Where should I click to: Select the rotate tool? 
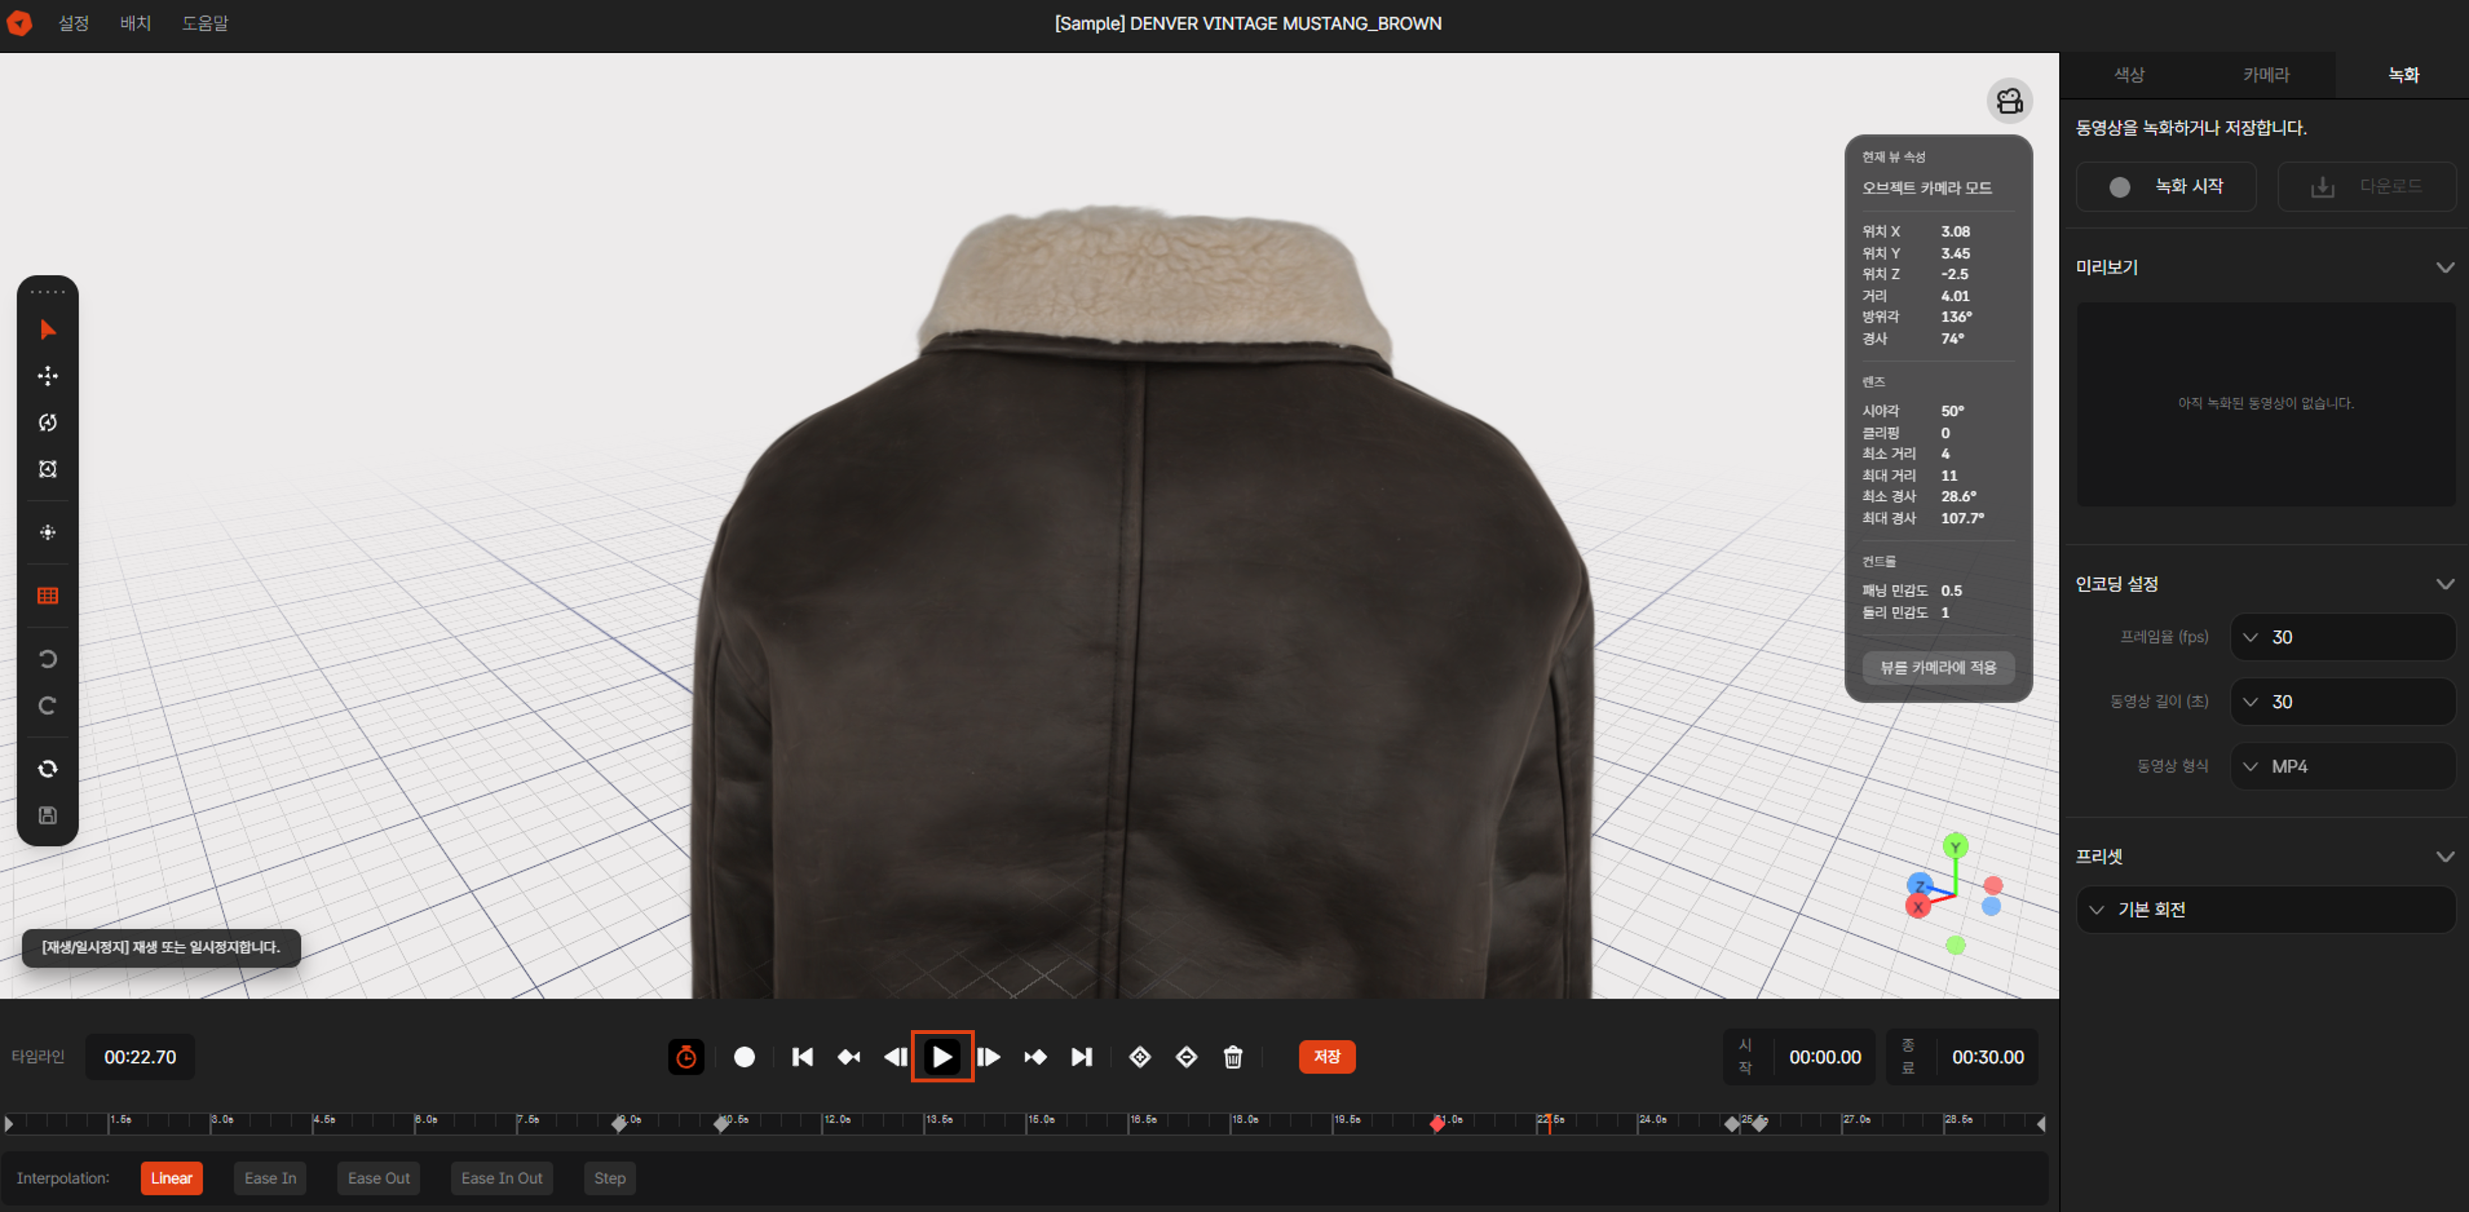pos(47,422)
